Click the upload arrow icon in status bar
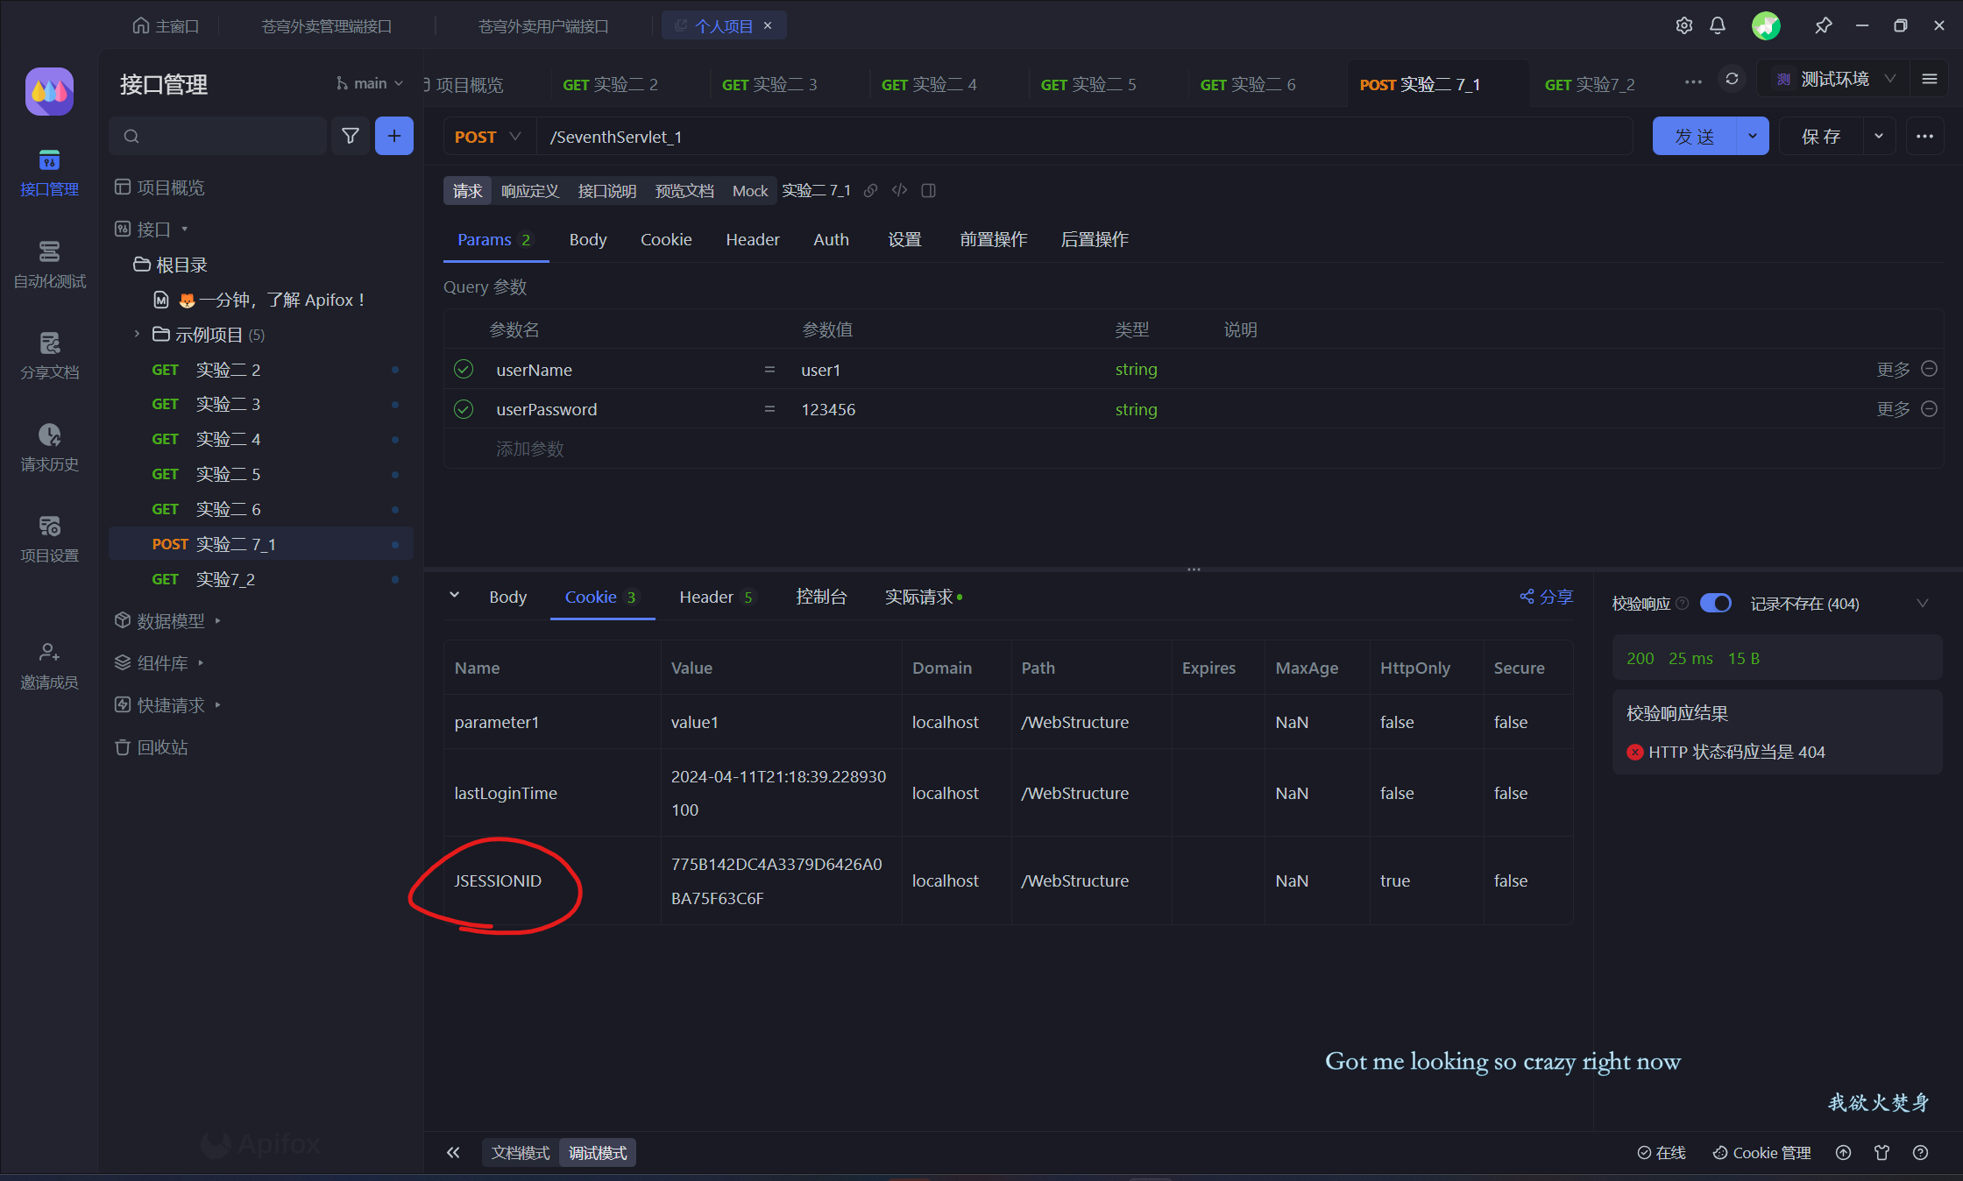This screenshot has width=1963, height=1181. [1844, 1152]
